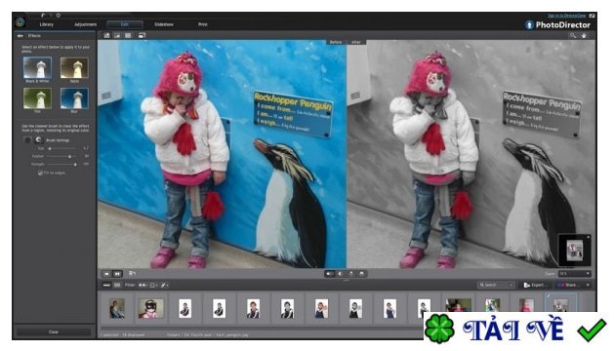The image size is (614, 351).
Task: Click the Export button
Action: pyautogui.click(x=535, y=286)
